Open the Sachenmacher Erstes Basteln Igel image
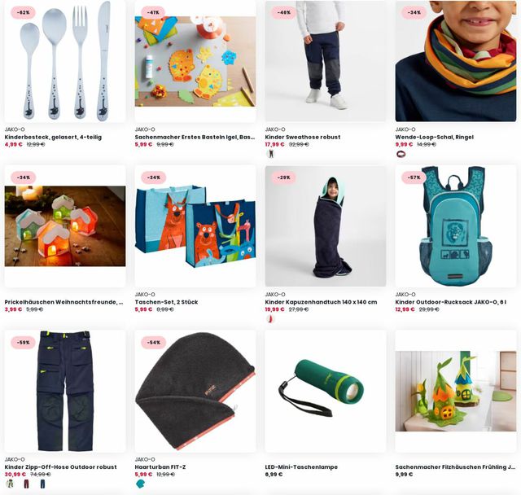This screenshot has width=521, height=495. tap(195, 61)
